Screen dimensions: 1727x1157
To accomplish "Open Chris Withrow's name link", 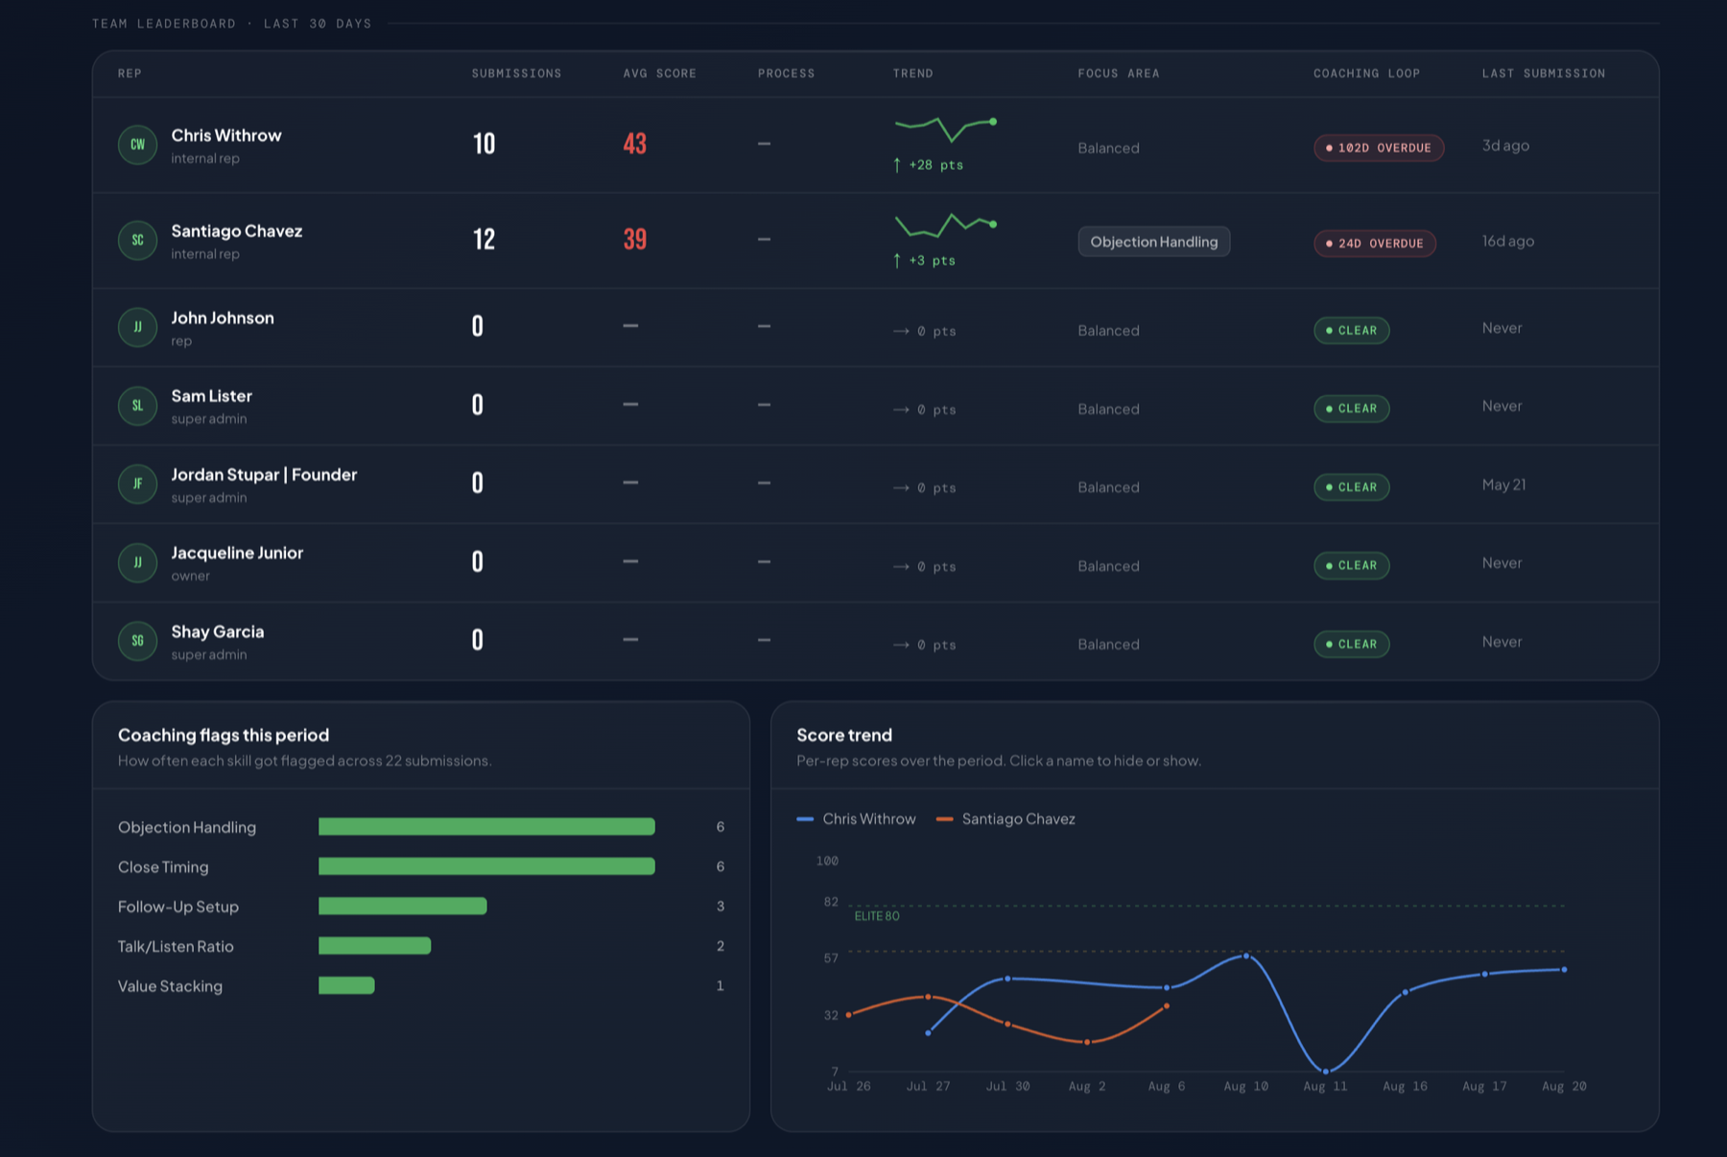I will coord(226,135).
